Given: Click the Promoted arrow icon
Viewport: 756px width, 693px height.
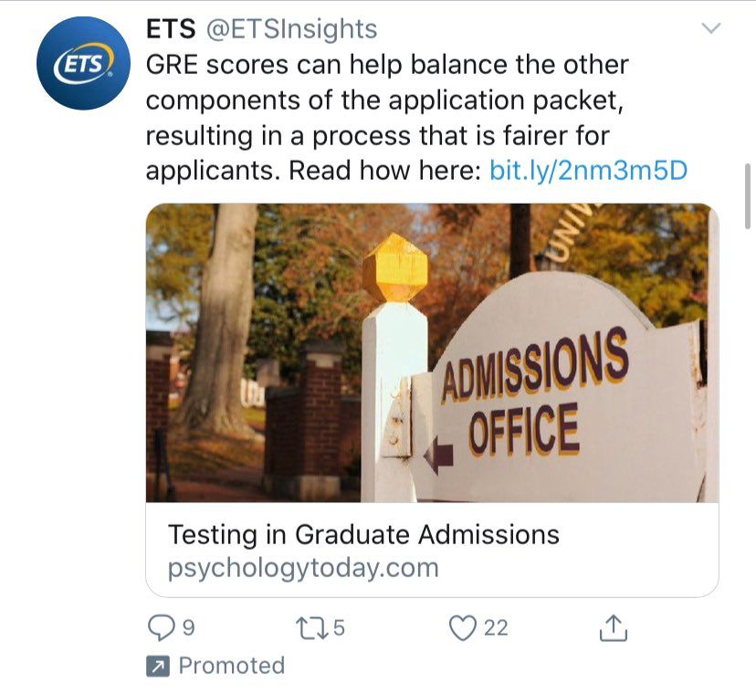Looking at the screenshot, I should [158, 667].
